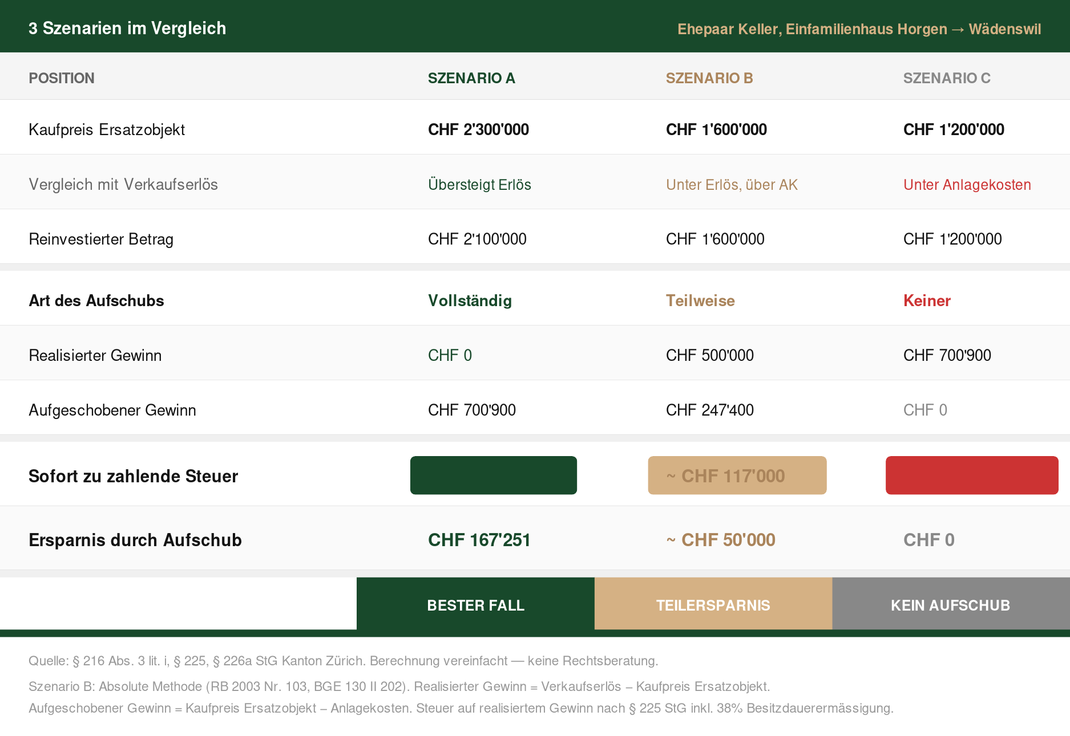The width and height of the screenshot is (1070, 736).
Task: Click the bold CHF 1'600'000 purchase price
Action: tap(716, 129)
